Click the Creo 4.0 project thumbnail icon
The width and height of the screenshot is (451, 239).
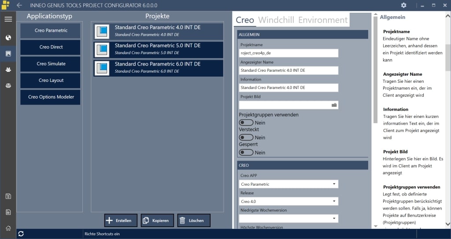[x=102, y=31]
